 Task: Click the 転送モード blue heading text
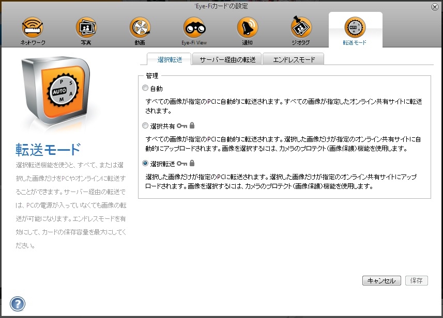[48, 149]
